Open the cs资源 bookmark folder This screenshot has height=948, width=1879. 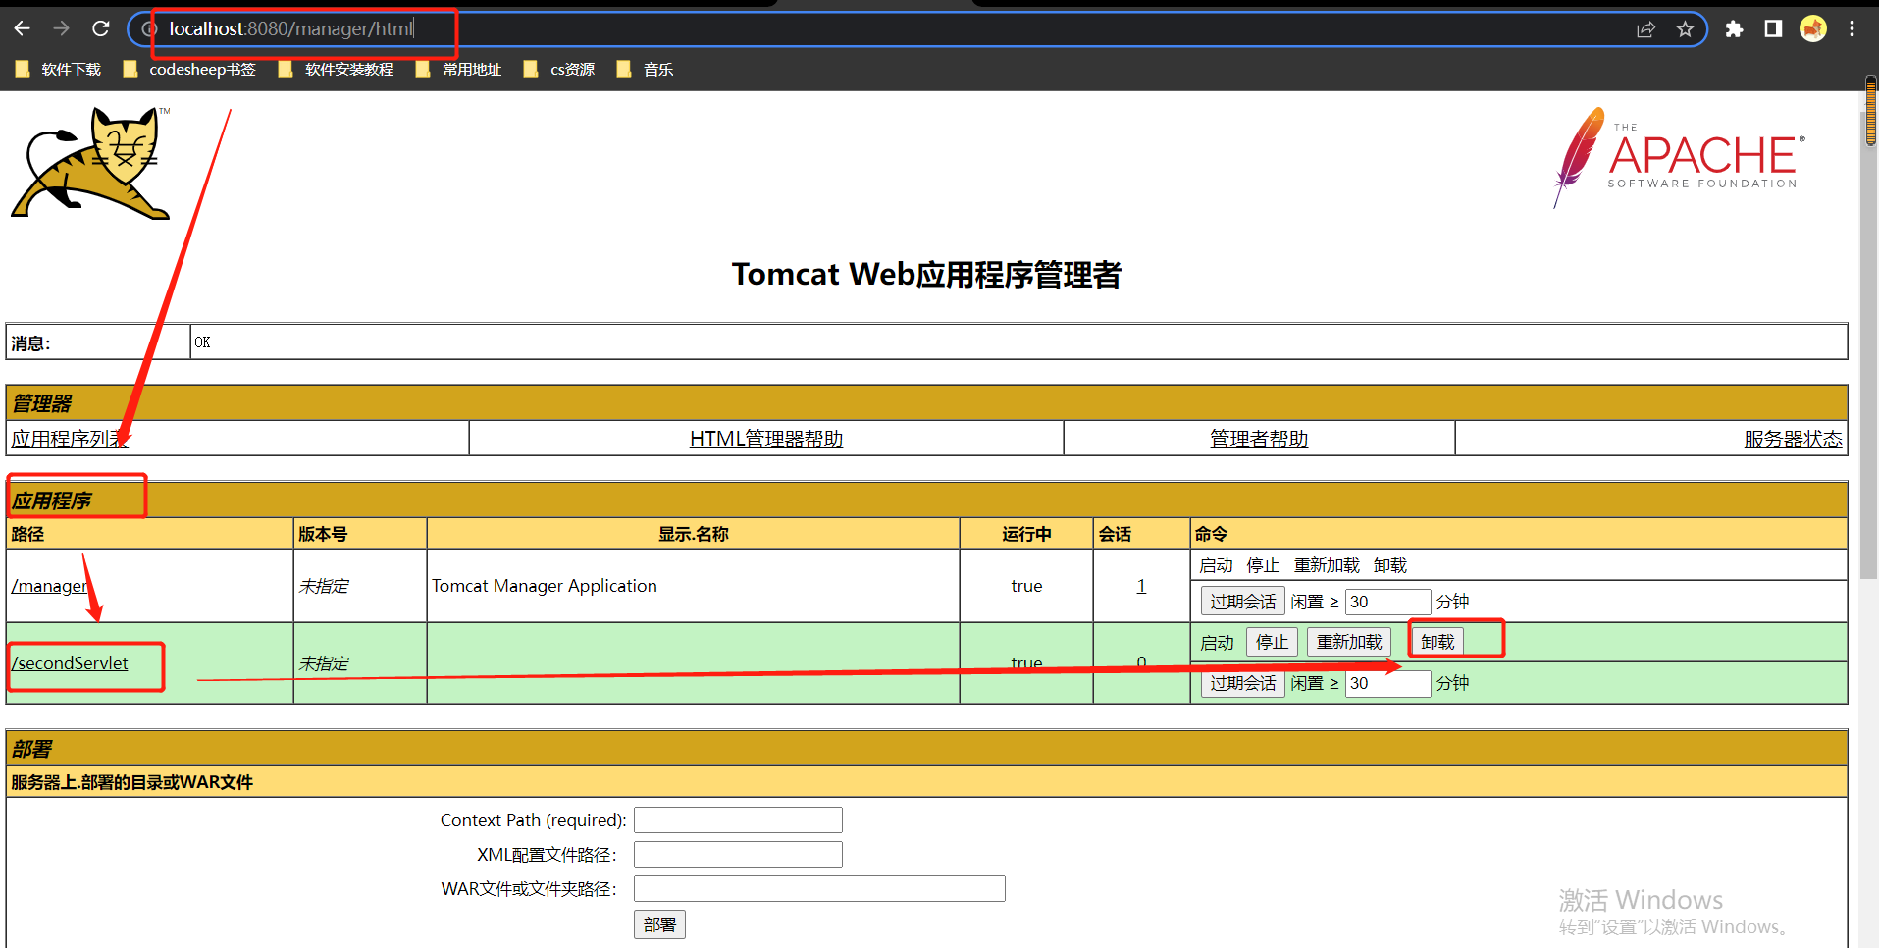point(559,69)
